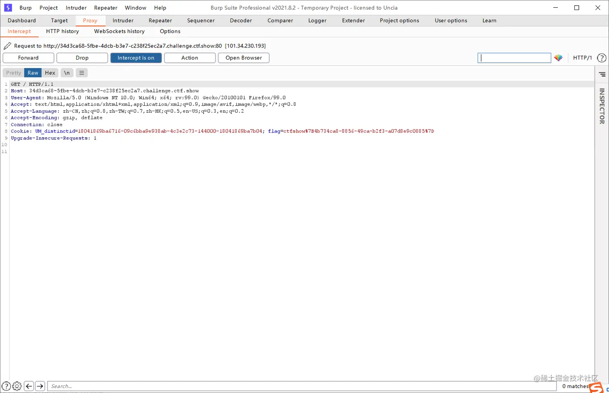Open the HTTP history sub-tab
Screen dimensions: 609x393
(62, 31)
